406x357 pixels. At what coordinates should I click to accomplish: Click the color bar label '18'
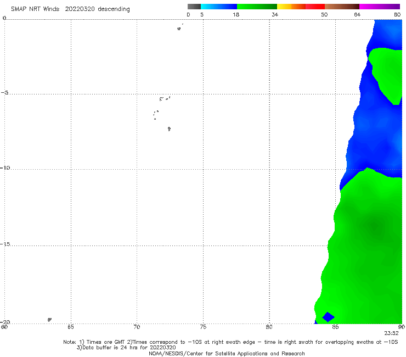coord(236,15)
